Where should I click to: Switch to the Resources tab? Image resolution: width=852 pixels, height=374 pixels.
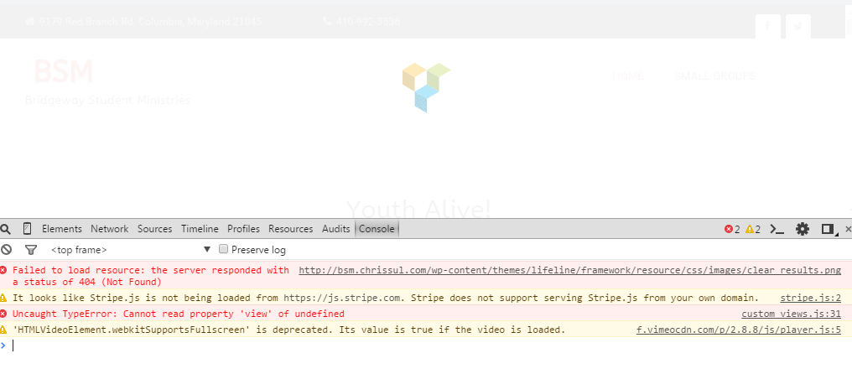[x=291, y=229]
